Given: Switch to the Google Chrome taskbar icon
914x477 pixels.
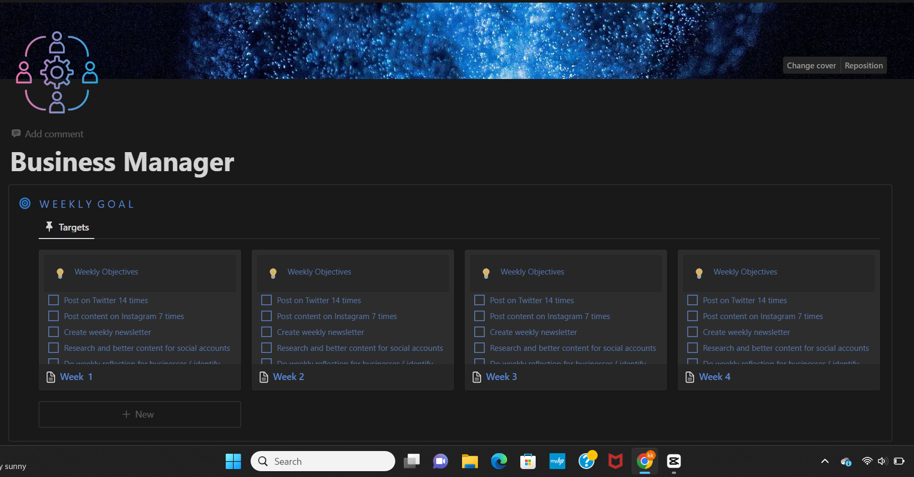Looking at the screenshot, I should tap(645, 461).
